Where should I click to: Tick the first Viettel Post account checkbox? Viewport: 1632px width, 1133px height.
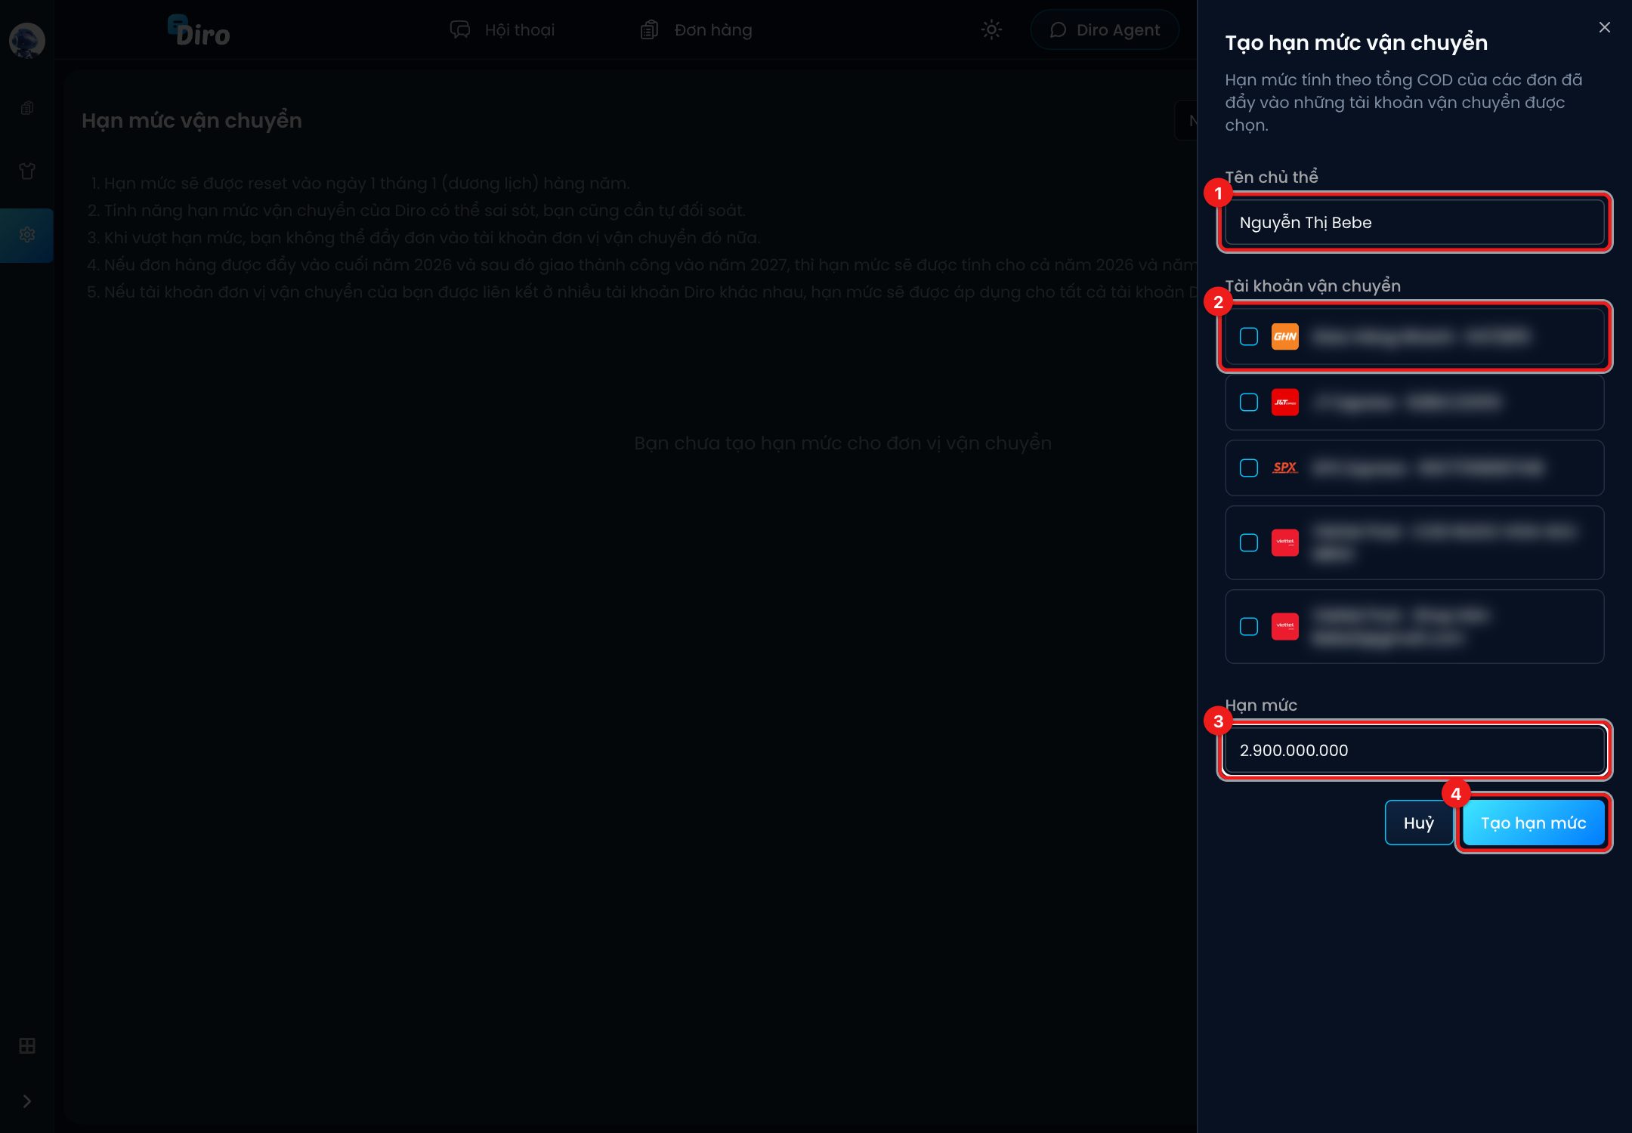pos(1249,542)
